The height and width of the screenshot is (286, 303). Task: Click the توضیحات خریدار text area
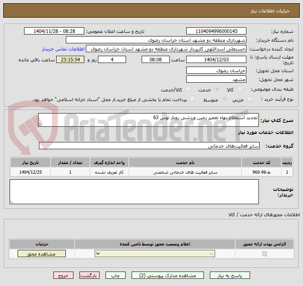point(134,192)
